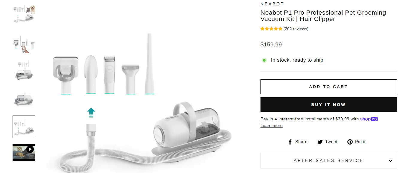The height and width of the screenshot is (173, 409).
Task: Open the 202 reviews link
Action: click(296, 29)
